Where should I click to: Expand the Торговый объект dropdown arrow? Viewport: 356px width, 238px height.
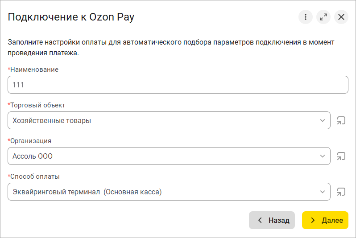coord(323,120)
